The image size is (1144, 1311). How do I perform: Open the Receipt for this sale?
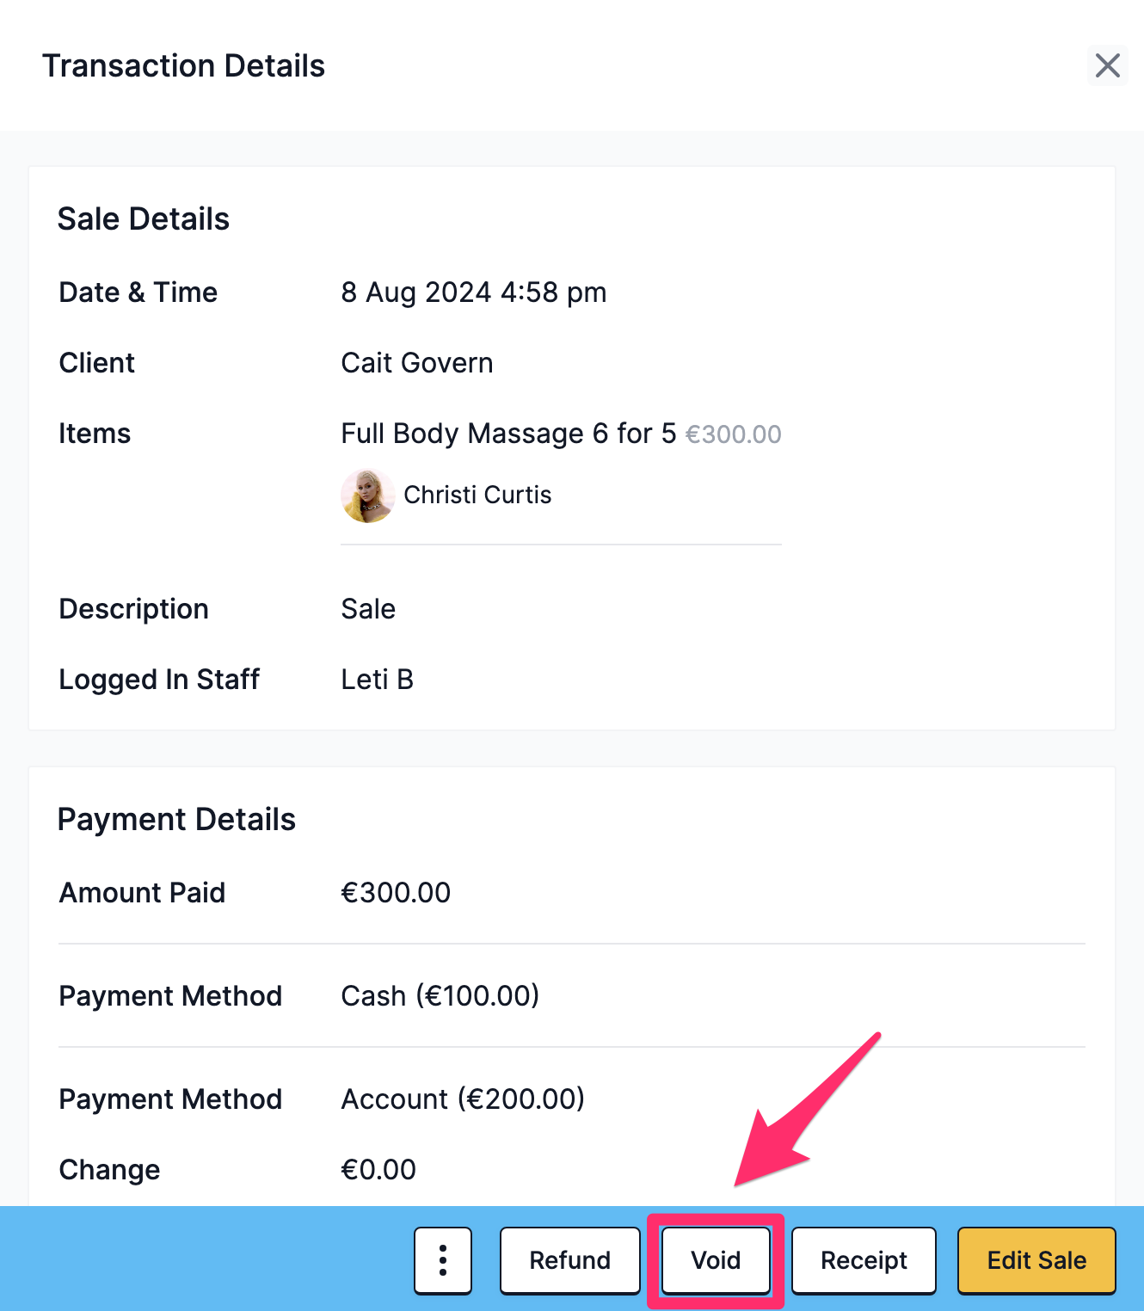[x=864, y=1260]
